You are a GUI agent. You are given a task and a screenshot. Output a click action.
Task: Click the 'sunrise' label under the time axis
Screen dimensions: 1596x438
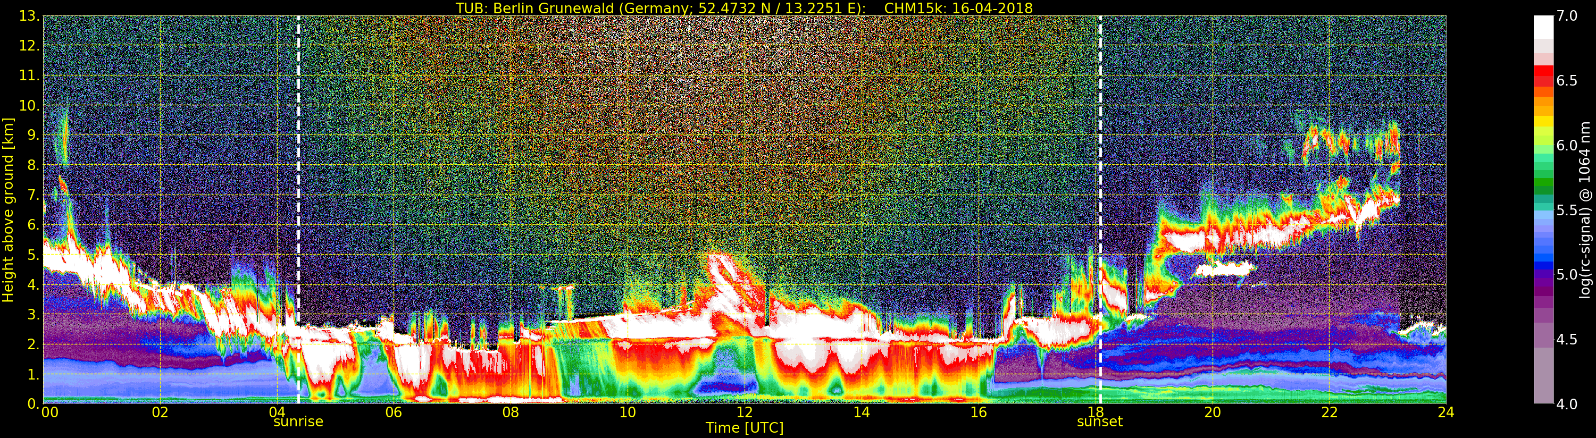(298, 422)
